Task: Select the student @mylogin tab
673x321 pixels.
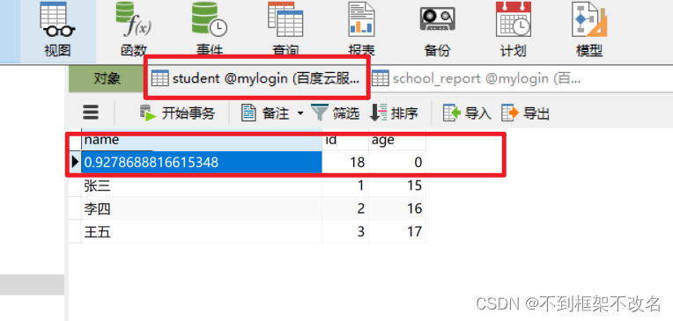Action: (255, 78)
